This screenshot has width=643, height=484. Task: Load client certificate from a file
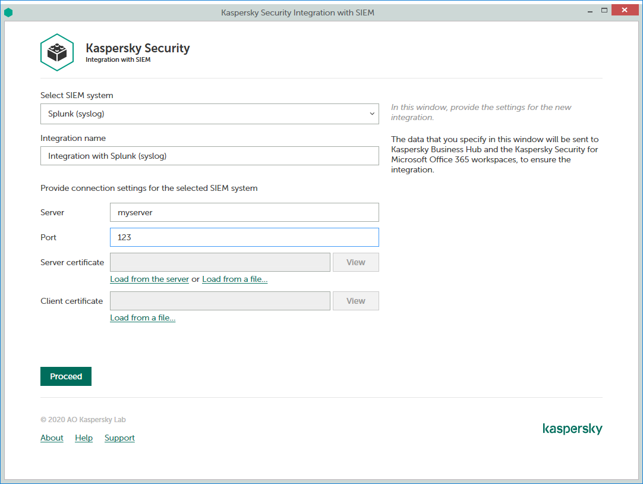pos(143,318)
